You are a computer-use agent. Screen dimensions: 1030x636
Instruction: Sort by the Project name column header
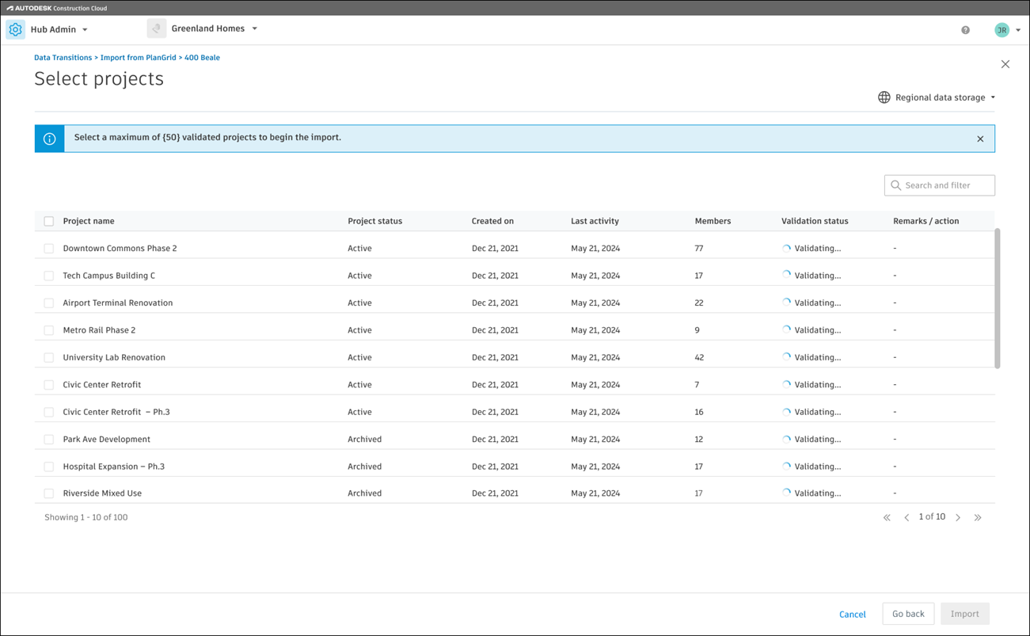[x=89, y=221]
